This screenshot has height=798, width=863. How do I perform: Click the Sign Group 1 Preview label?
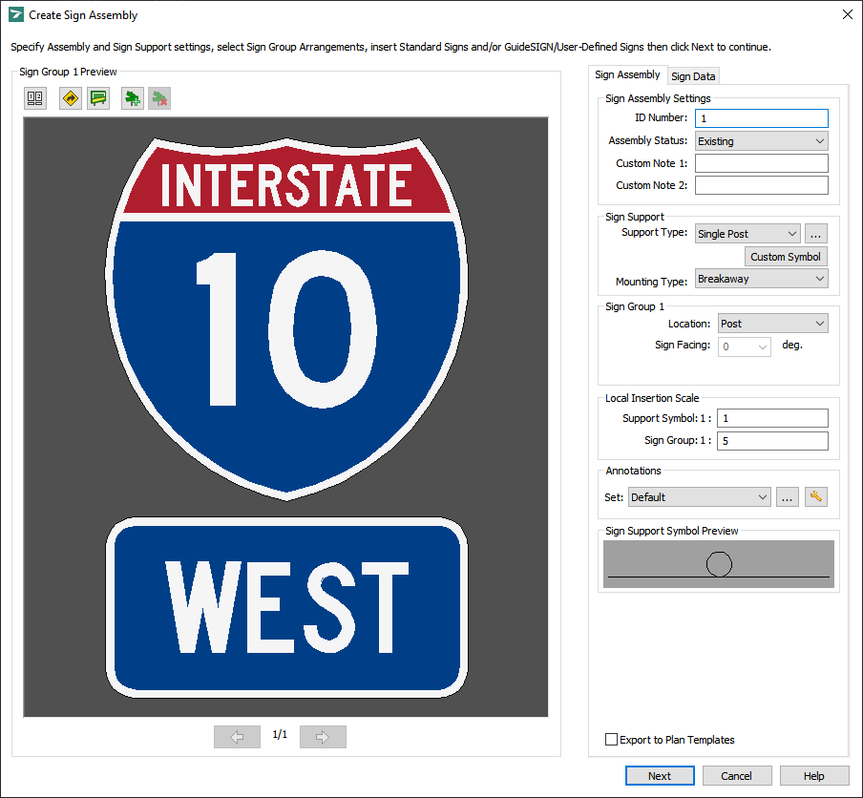(x=68, y=72)
